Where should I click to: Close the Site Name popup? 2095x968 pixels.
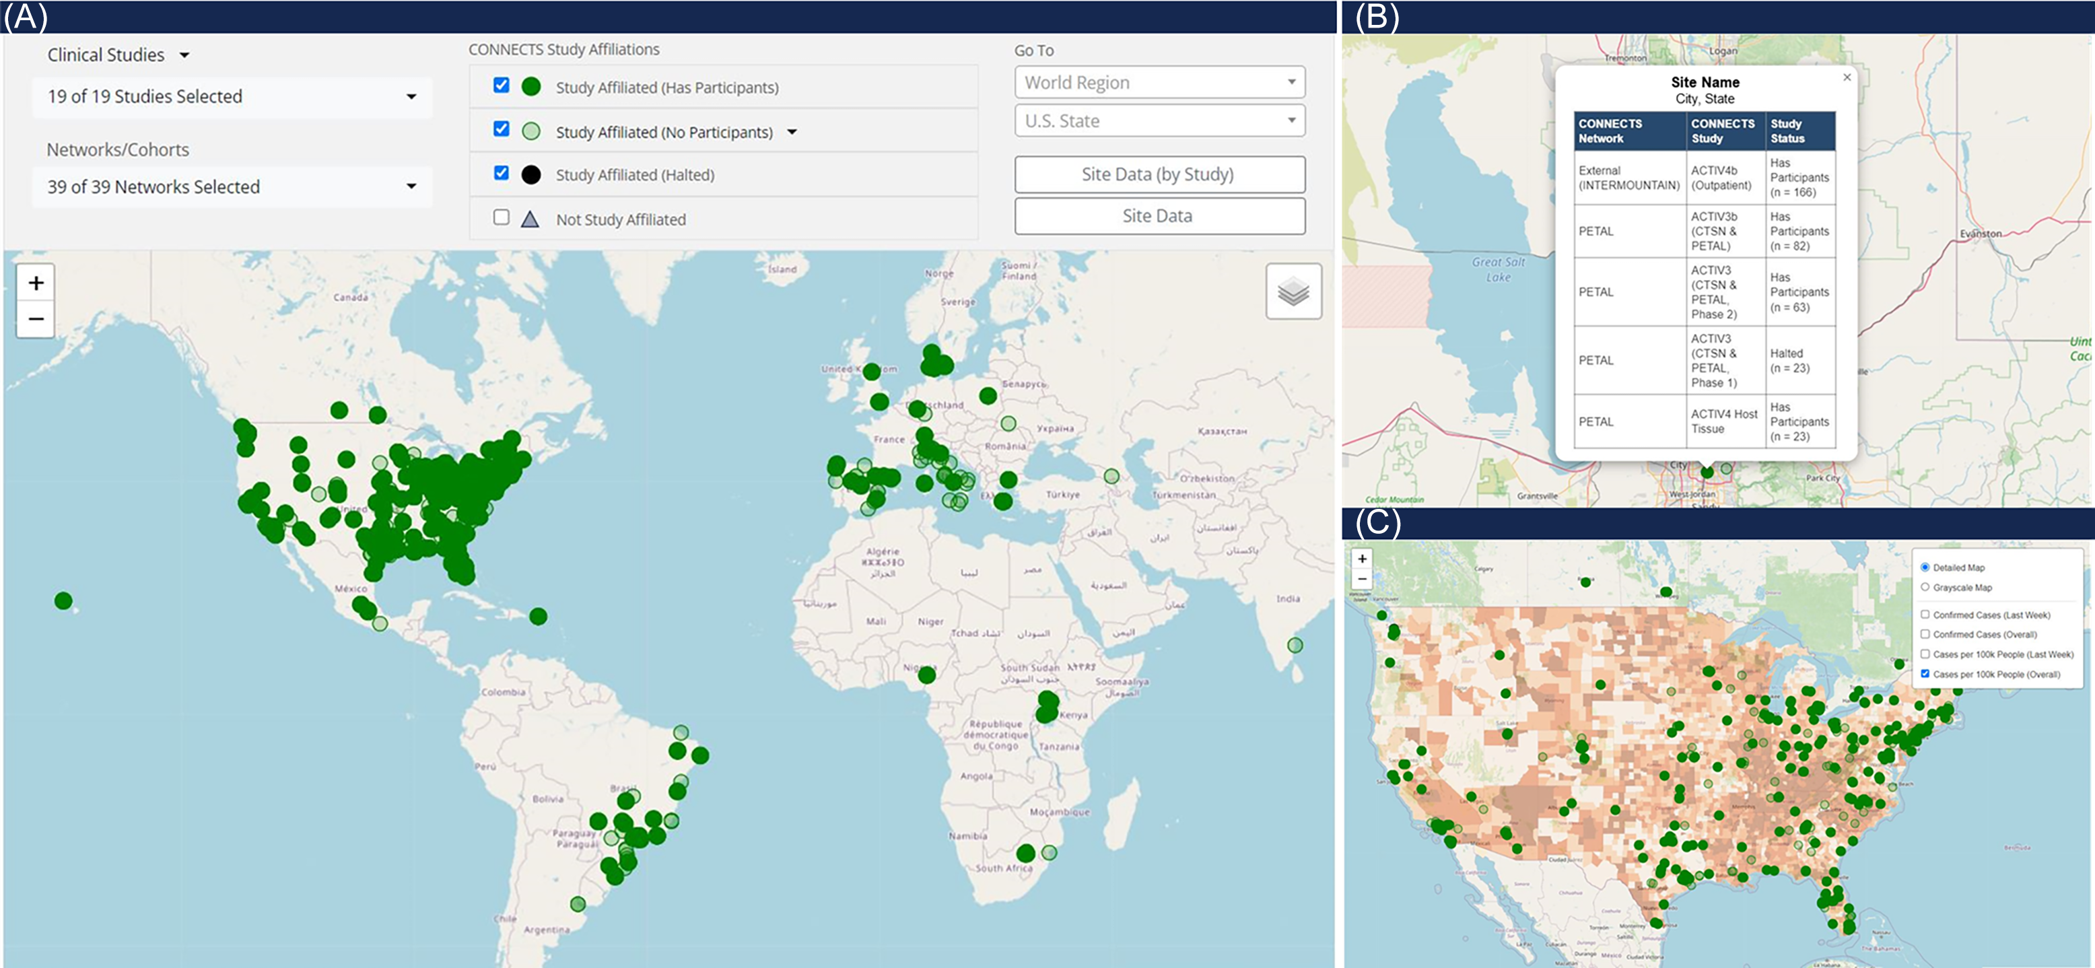click(x=1846, y=77)
